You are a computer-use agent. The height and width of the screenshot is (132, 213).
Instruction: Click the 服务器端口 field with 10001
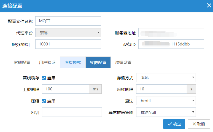[68, 44]
